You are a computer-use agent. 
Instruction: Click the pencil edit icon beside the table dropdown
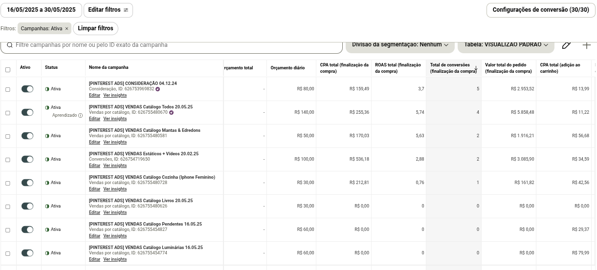tap(566, 45)
